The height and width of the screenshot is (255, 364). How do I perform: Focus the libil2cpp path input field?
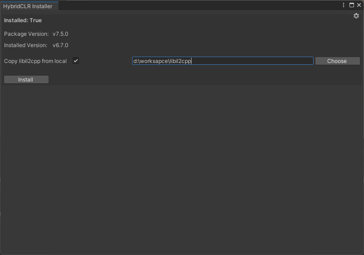click(223, 61)
